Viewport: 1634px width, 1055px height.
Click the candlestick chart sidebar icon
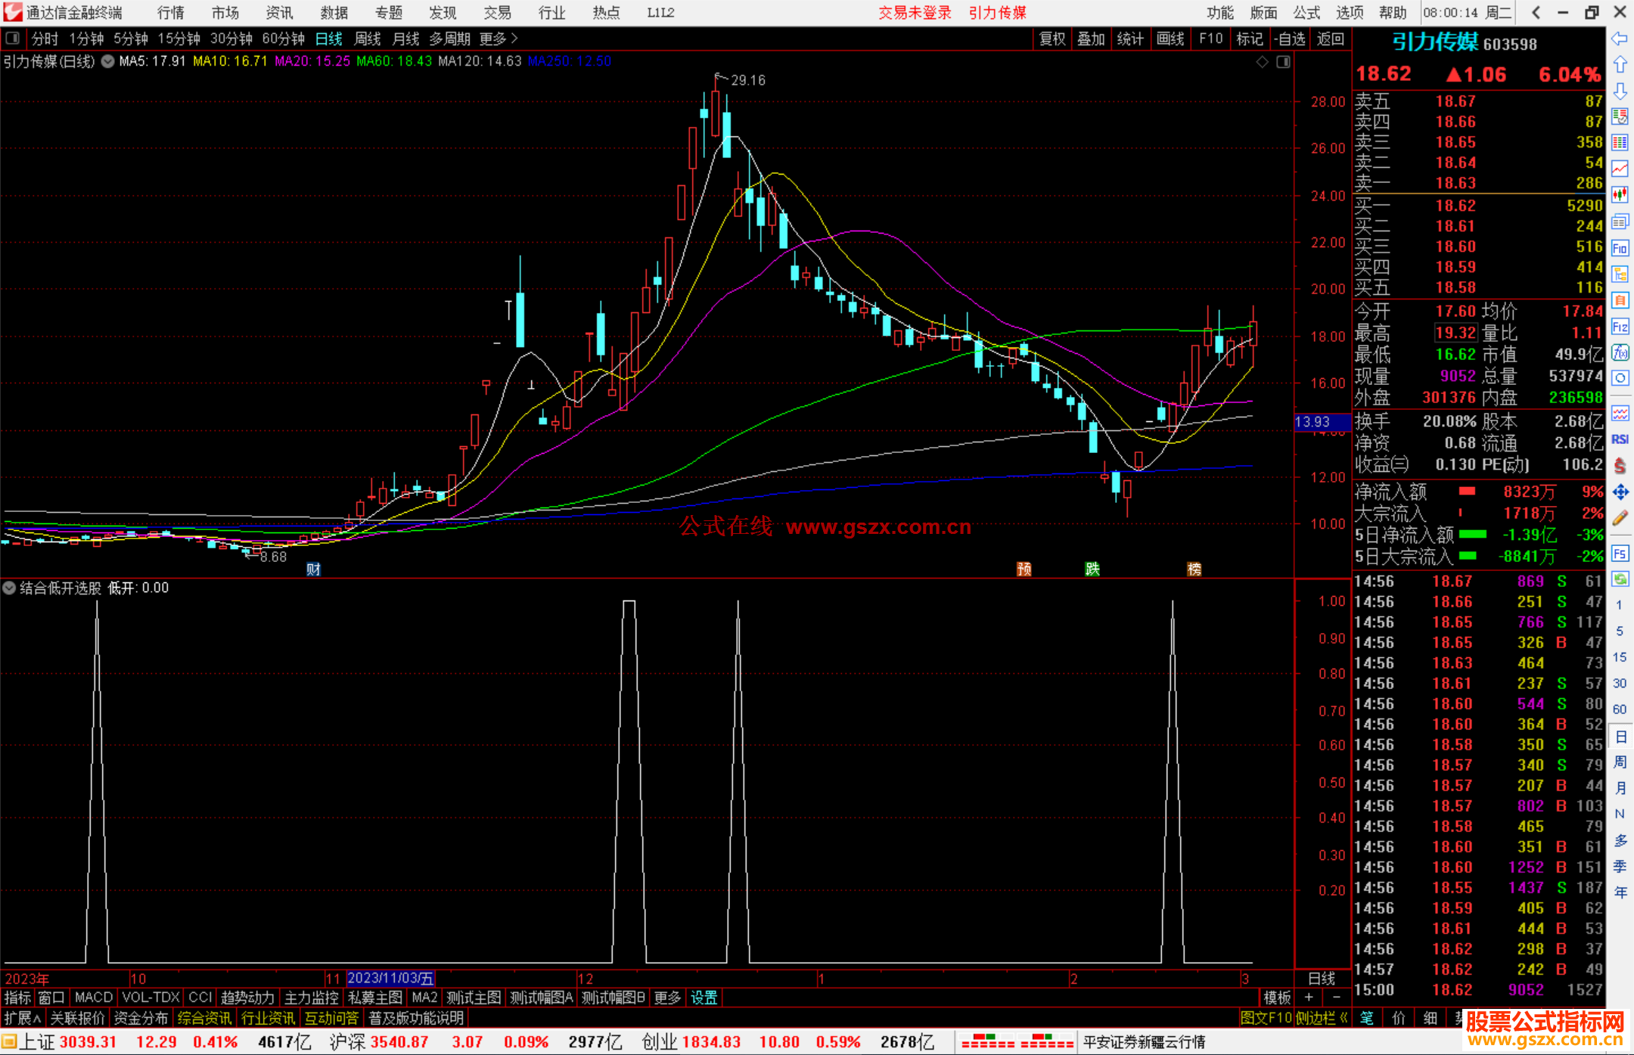1620,195
